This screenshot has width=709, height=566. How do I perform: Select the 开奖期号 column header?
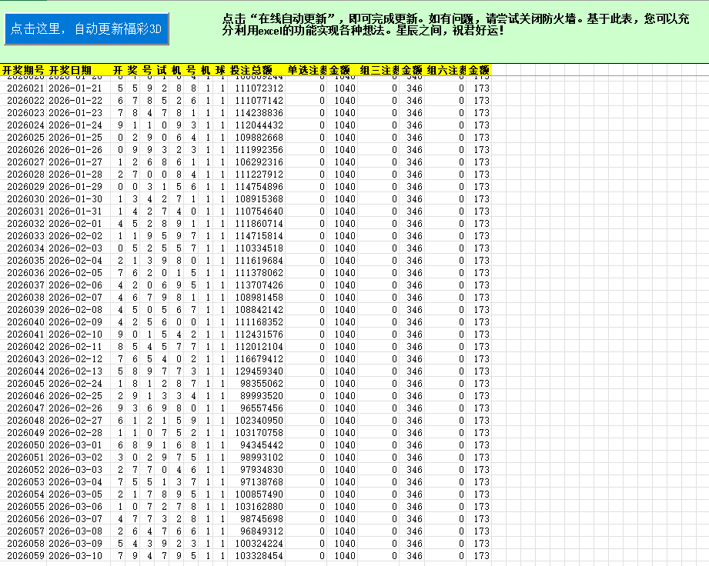(23, 70)
